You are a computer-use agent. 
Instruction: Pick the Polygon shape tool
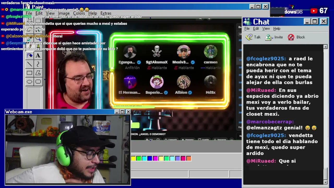coord(38,73)
